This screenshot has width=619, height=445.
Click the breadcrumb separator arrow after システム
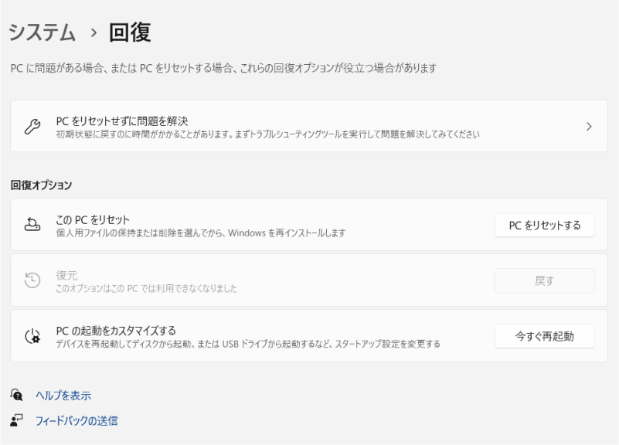click(91, 32)
